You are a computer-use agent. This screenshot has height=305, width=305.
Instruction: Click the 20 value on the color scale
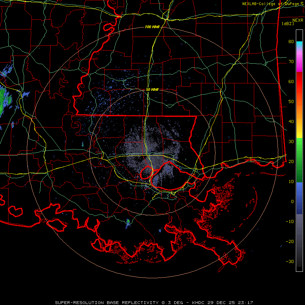tap(291, 162)
